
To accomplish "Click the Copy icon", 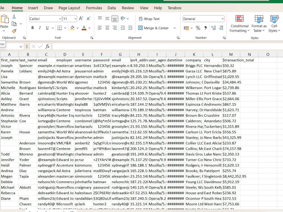I will pyautogui.click(x=14, y=24).
